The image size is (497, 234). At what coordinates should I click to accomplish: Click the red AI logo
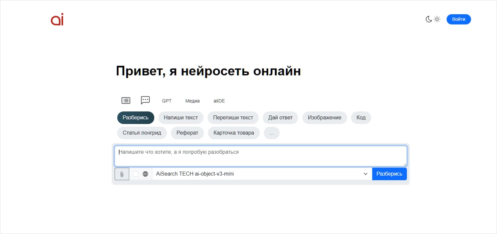(x=57, y=19)
